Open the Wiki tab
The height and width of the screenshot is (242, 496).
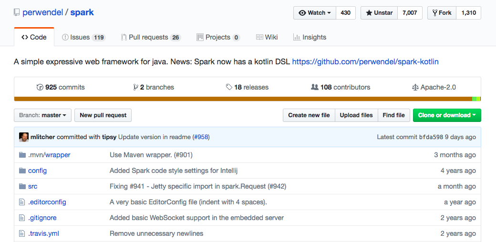[x=267, y=37]
